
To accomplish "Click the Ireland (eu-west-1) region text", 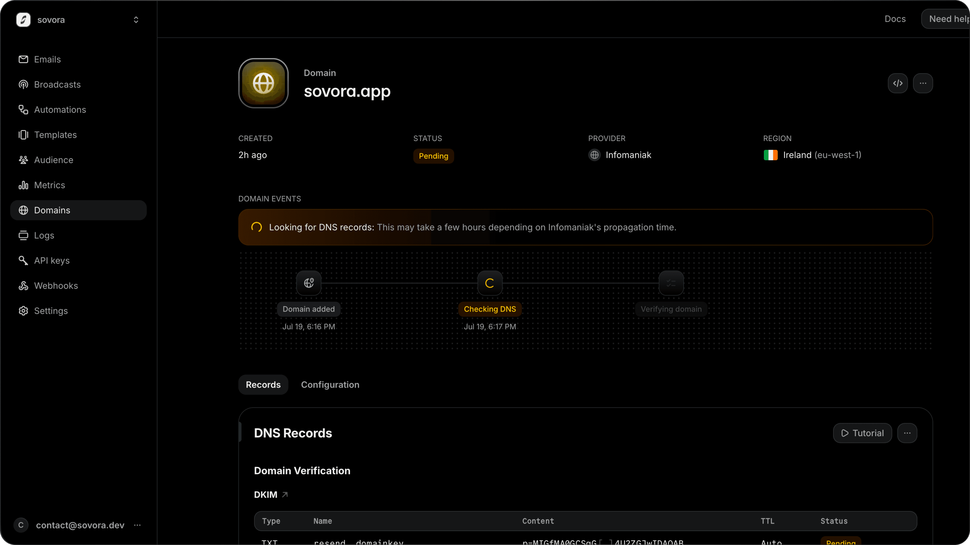I will (822, 155).
